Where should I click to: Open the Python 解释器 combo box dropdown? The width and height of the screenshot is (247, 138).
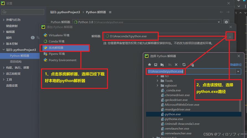[x=219, y=22]
